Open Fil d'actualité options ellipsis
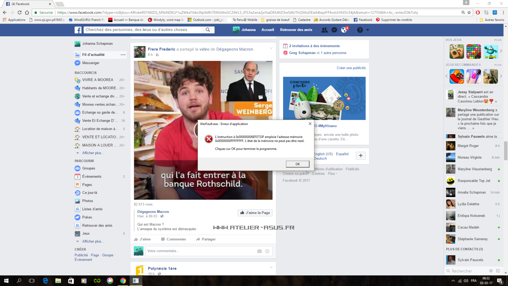This screenshot has width=508, height=286. coord(123,55)
